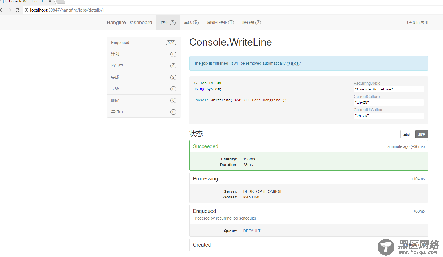This screenshot has height=257, width=443.
Task: Click the RecurringJobId value "Console.WriteLine"
Action: (x=389, y=89)
